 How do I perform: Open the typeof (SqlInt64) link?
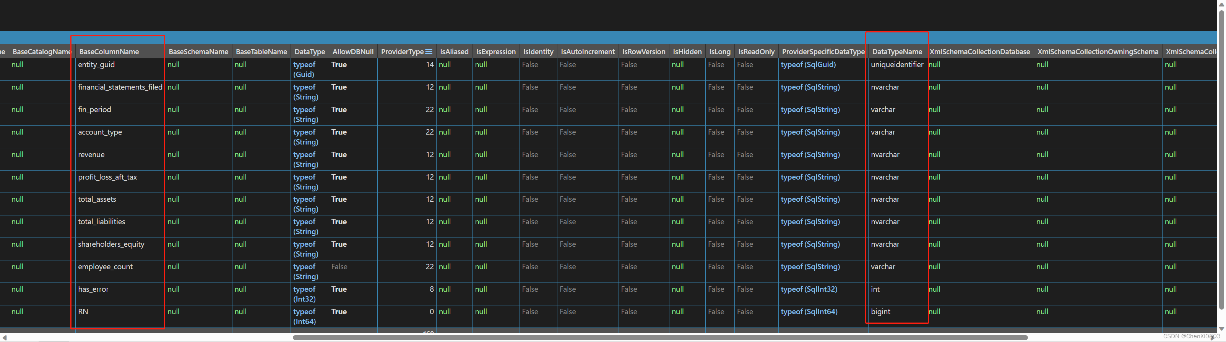(809, 311)
